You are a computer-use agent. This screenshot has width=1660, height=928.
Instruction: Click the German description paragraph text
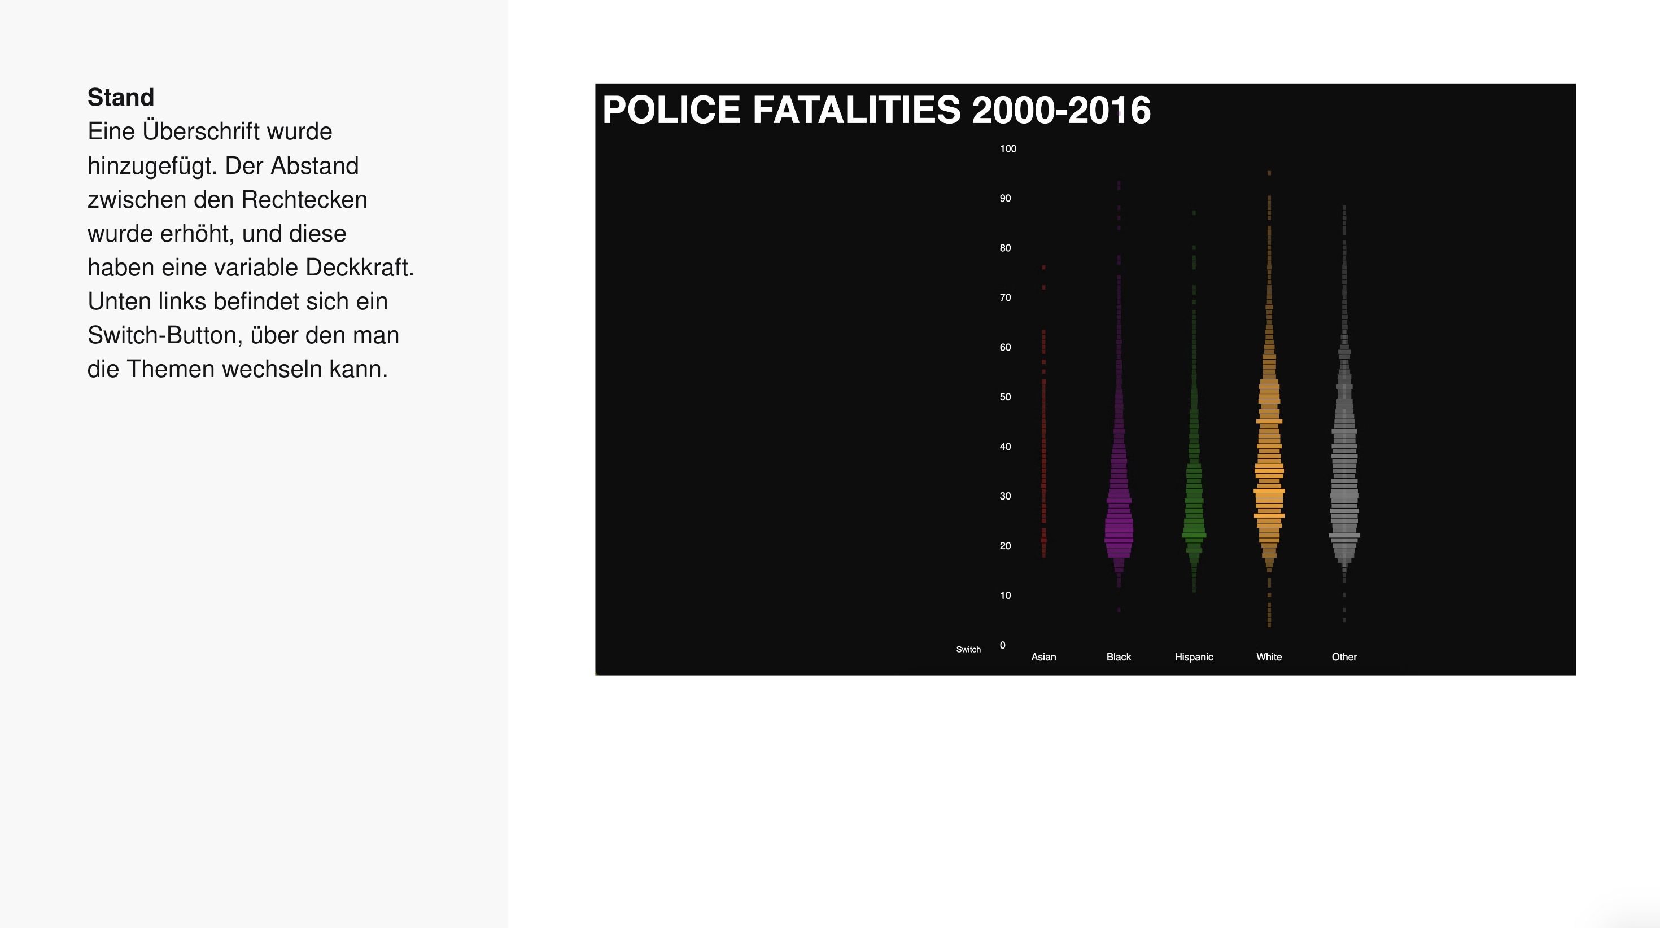click(x=250, y=250)
